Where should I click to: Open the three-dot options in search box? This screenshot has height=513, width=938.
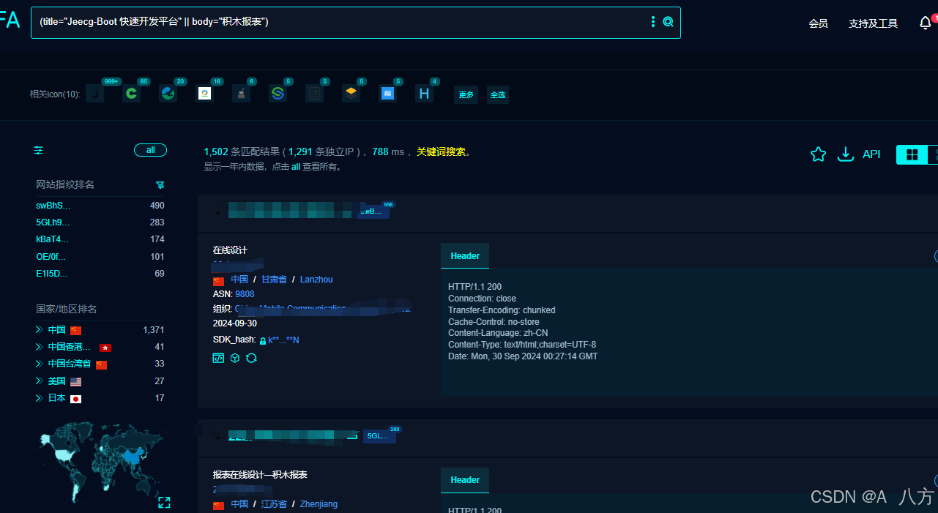click(x=653, y=22)
